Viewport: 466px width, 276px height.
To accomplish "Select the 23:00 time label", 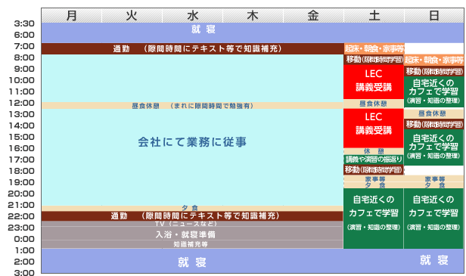I will (x=21, y=228).
